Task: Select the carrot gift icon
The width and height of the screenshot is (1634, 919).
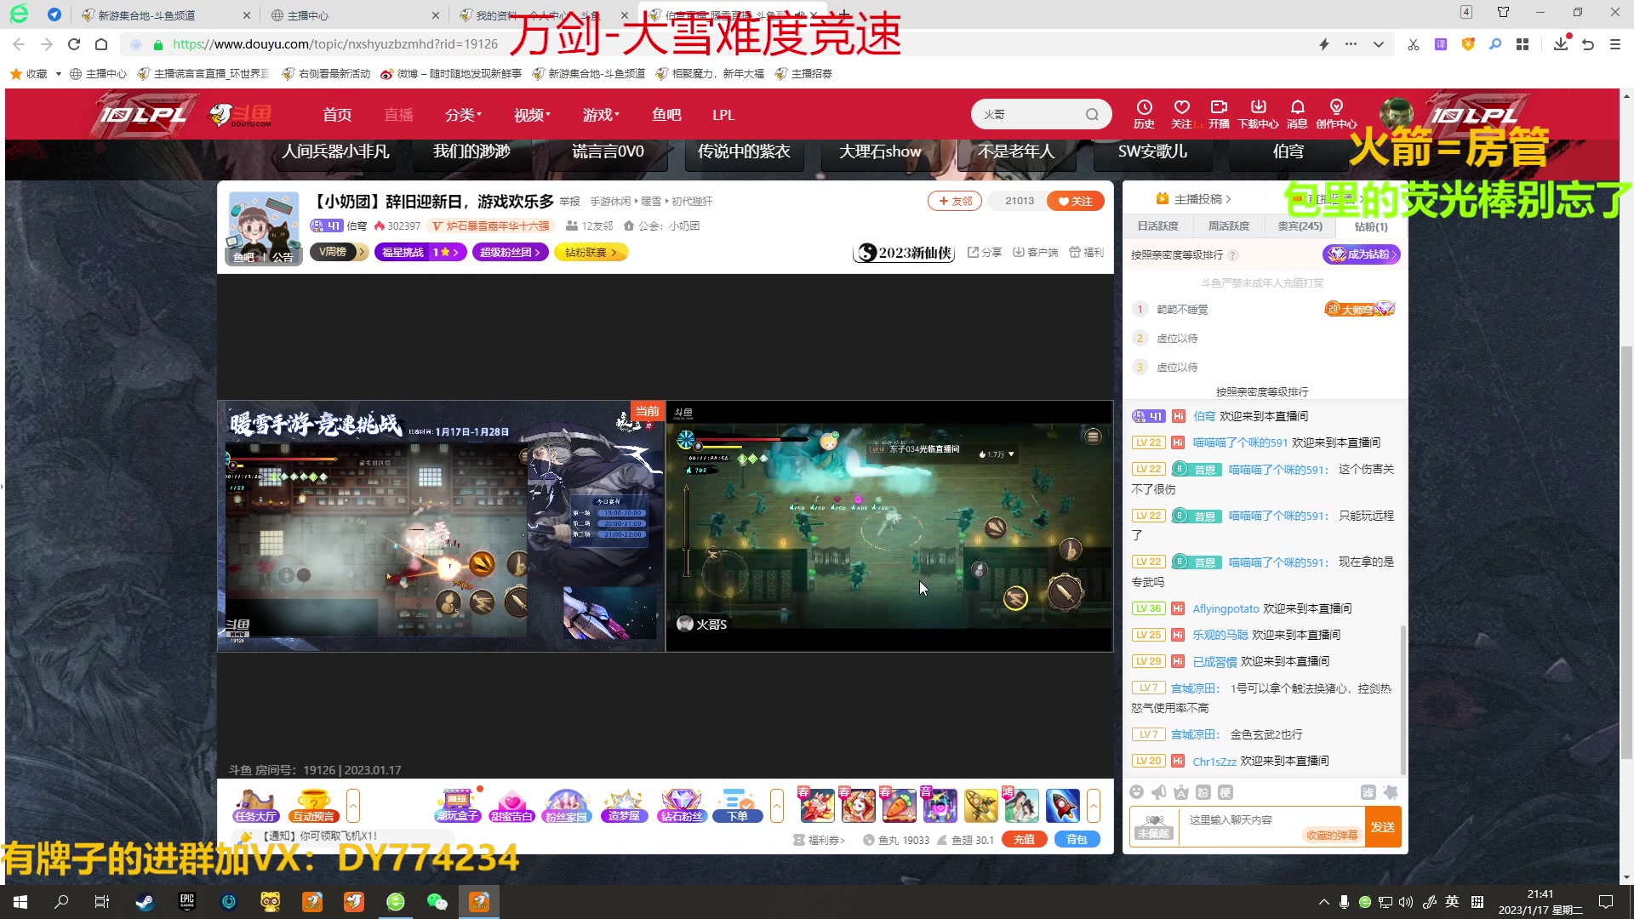Action: pos(899,806)
